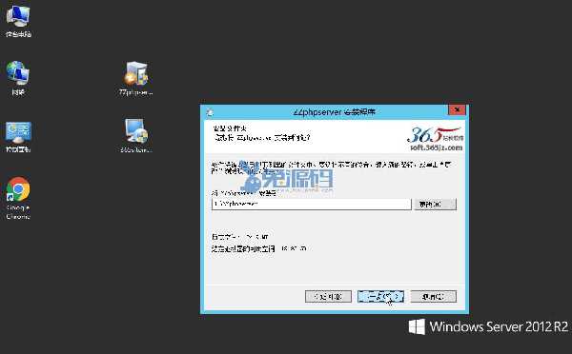Close the ZZphpserver setup dialog
The width and height of the screenshot is (572, 354).
click(457, 109)
